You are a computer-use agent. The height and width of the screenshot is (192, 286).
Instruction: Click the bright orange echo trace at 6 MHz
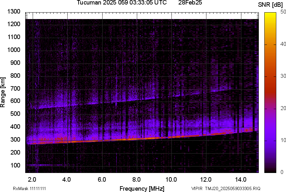point(102,140)
